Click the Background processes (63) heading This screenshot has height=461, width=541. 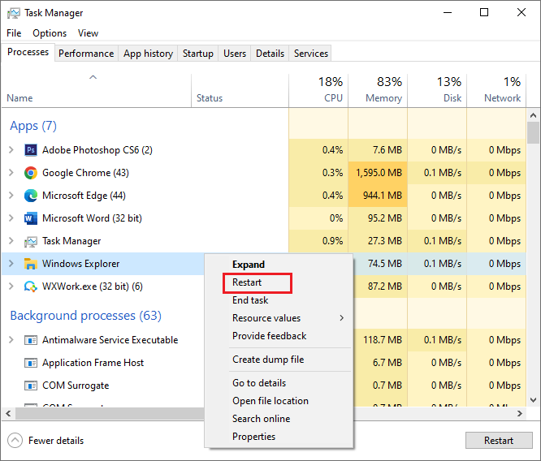(85, 316)
